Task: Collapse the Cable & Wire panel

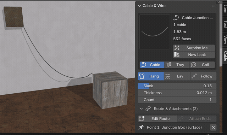Action: point(139,6)
